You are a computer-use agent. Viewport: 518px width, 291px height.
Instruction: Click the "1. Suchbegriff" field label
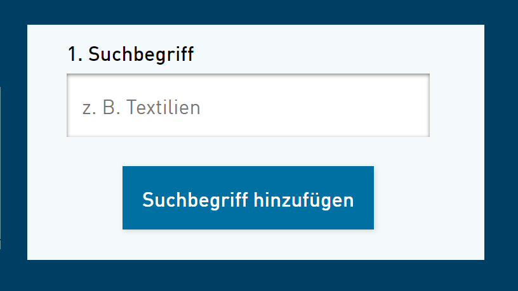click(131, 55)
